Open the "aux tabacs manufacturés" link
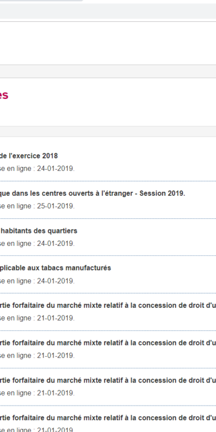Screen dimensions: 216x432 (55, 268)
